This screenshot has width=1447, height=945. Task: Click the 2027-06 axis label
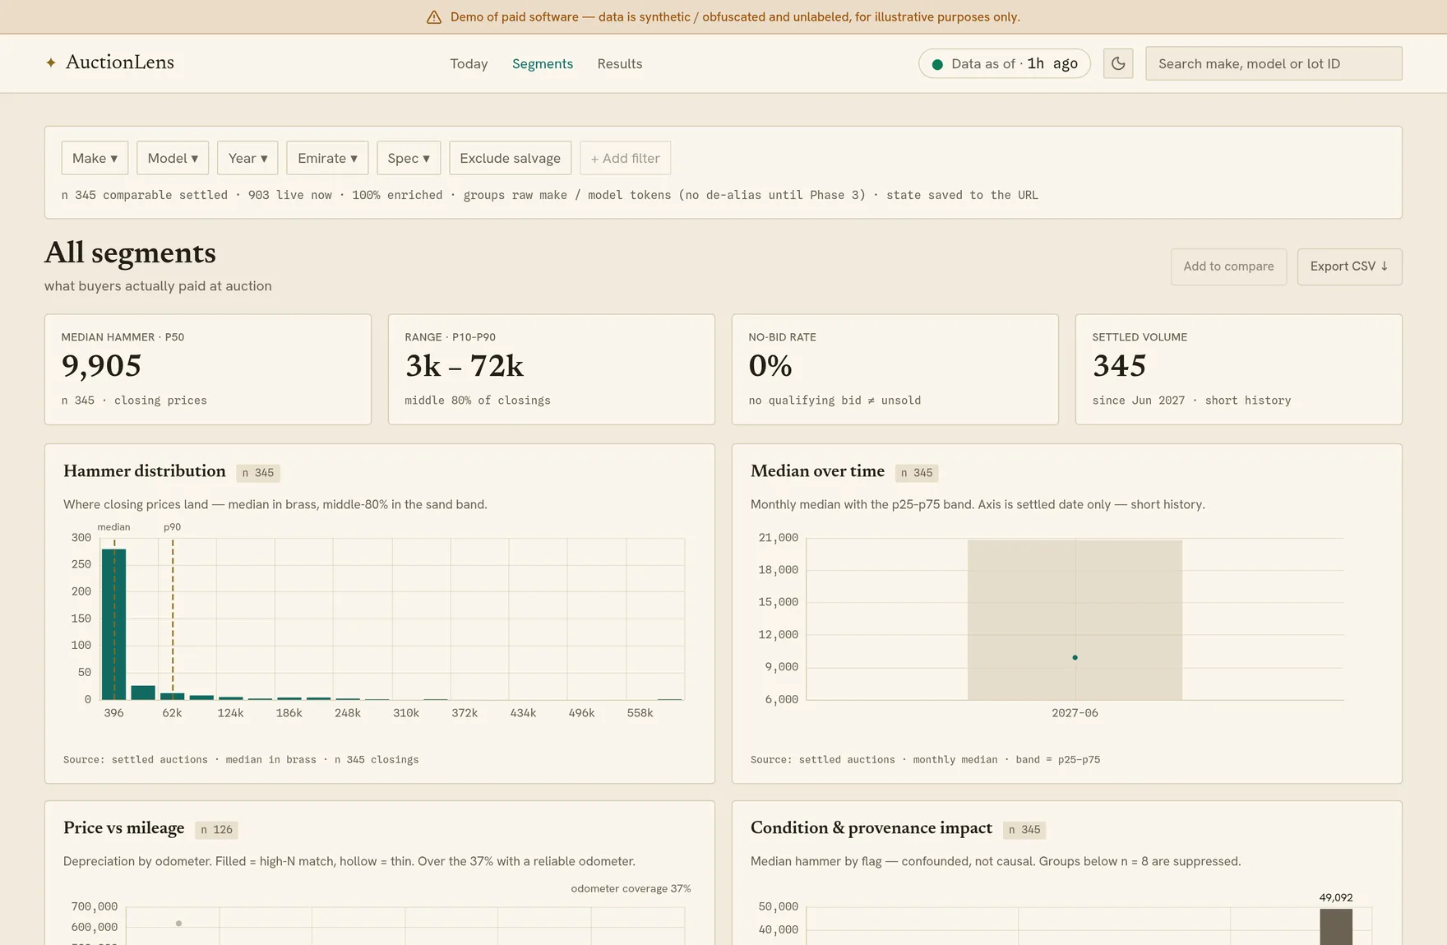[x=1075, y=713]
